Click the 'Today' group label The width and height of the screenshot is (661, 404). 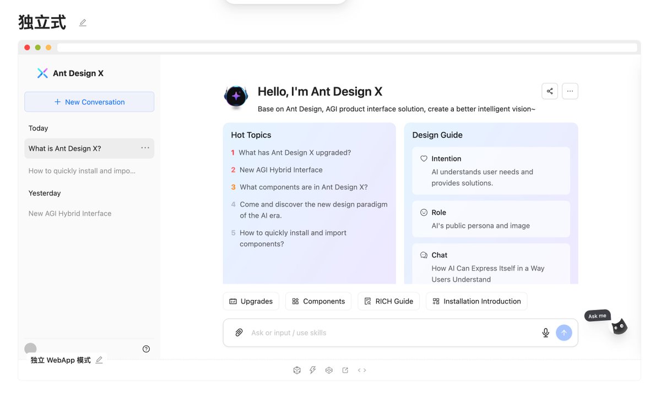tap(39, 128)
